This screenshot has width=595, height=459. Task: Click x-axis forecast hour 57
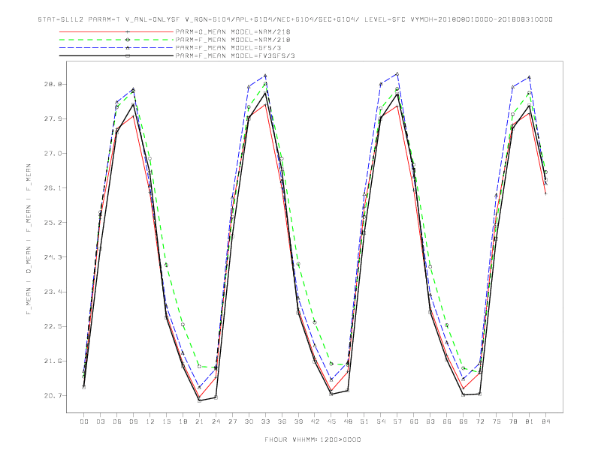pos(397,421)
